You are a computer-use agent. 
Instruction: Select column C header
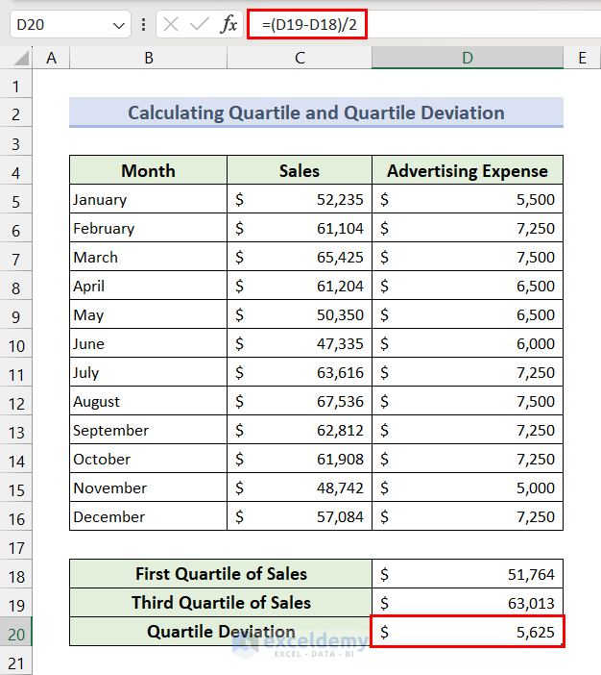tap(300, 59)
